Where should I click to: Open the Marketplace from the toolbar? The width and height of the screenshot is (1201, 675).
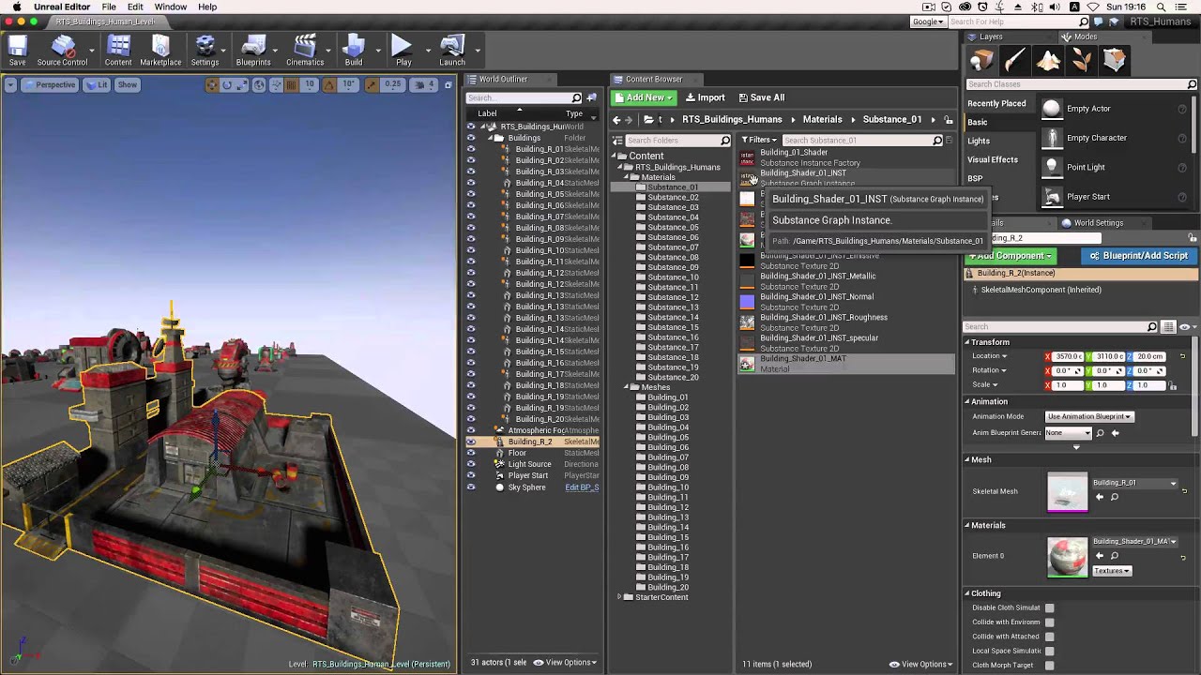pos(160,50)
